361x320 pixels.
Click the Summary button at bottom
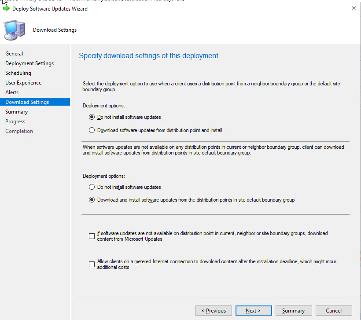[x=293, y=311]
